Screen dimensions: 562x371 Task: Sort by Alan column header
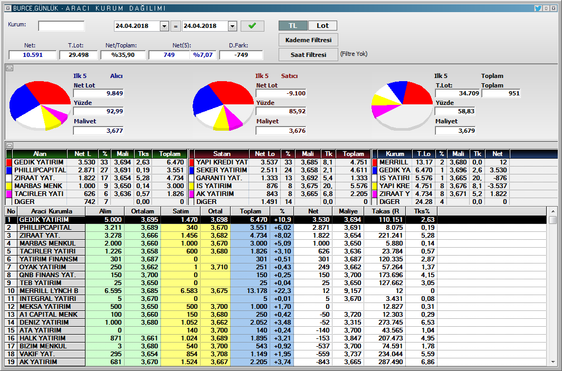[x=40, y=154]
